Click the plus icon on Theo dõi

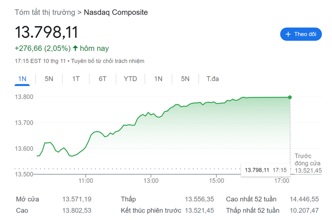[288, 34]
